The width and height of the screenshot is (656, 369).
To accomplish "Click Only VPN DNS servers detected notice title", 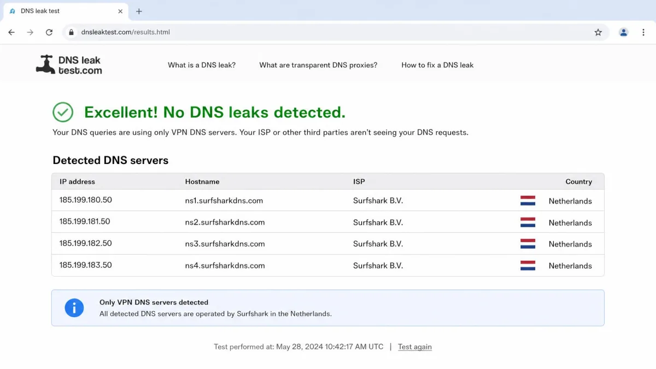I will click(154, 302).
